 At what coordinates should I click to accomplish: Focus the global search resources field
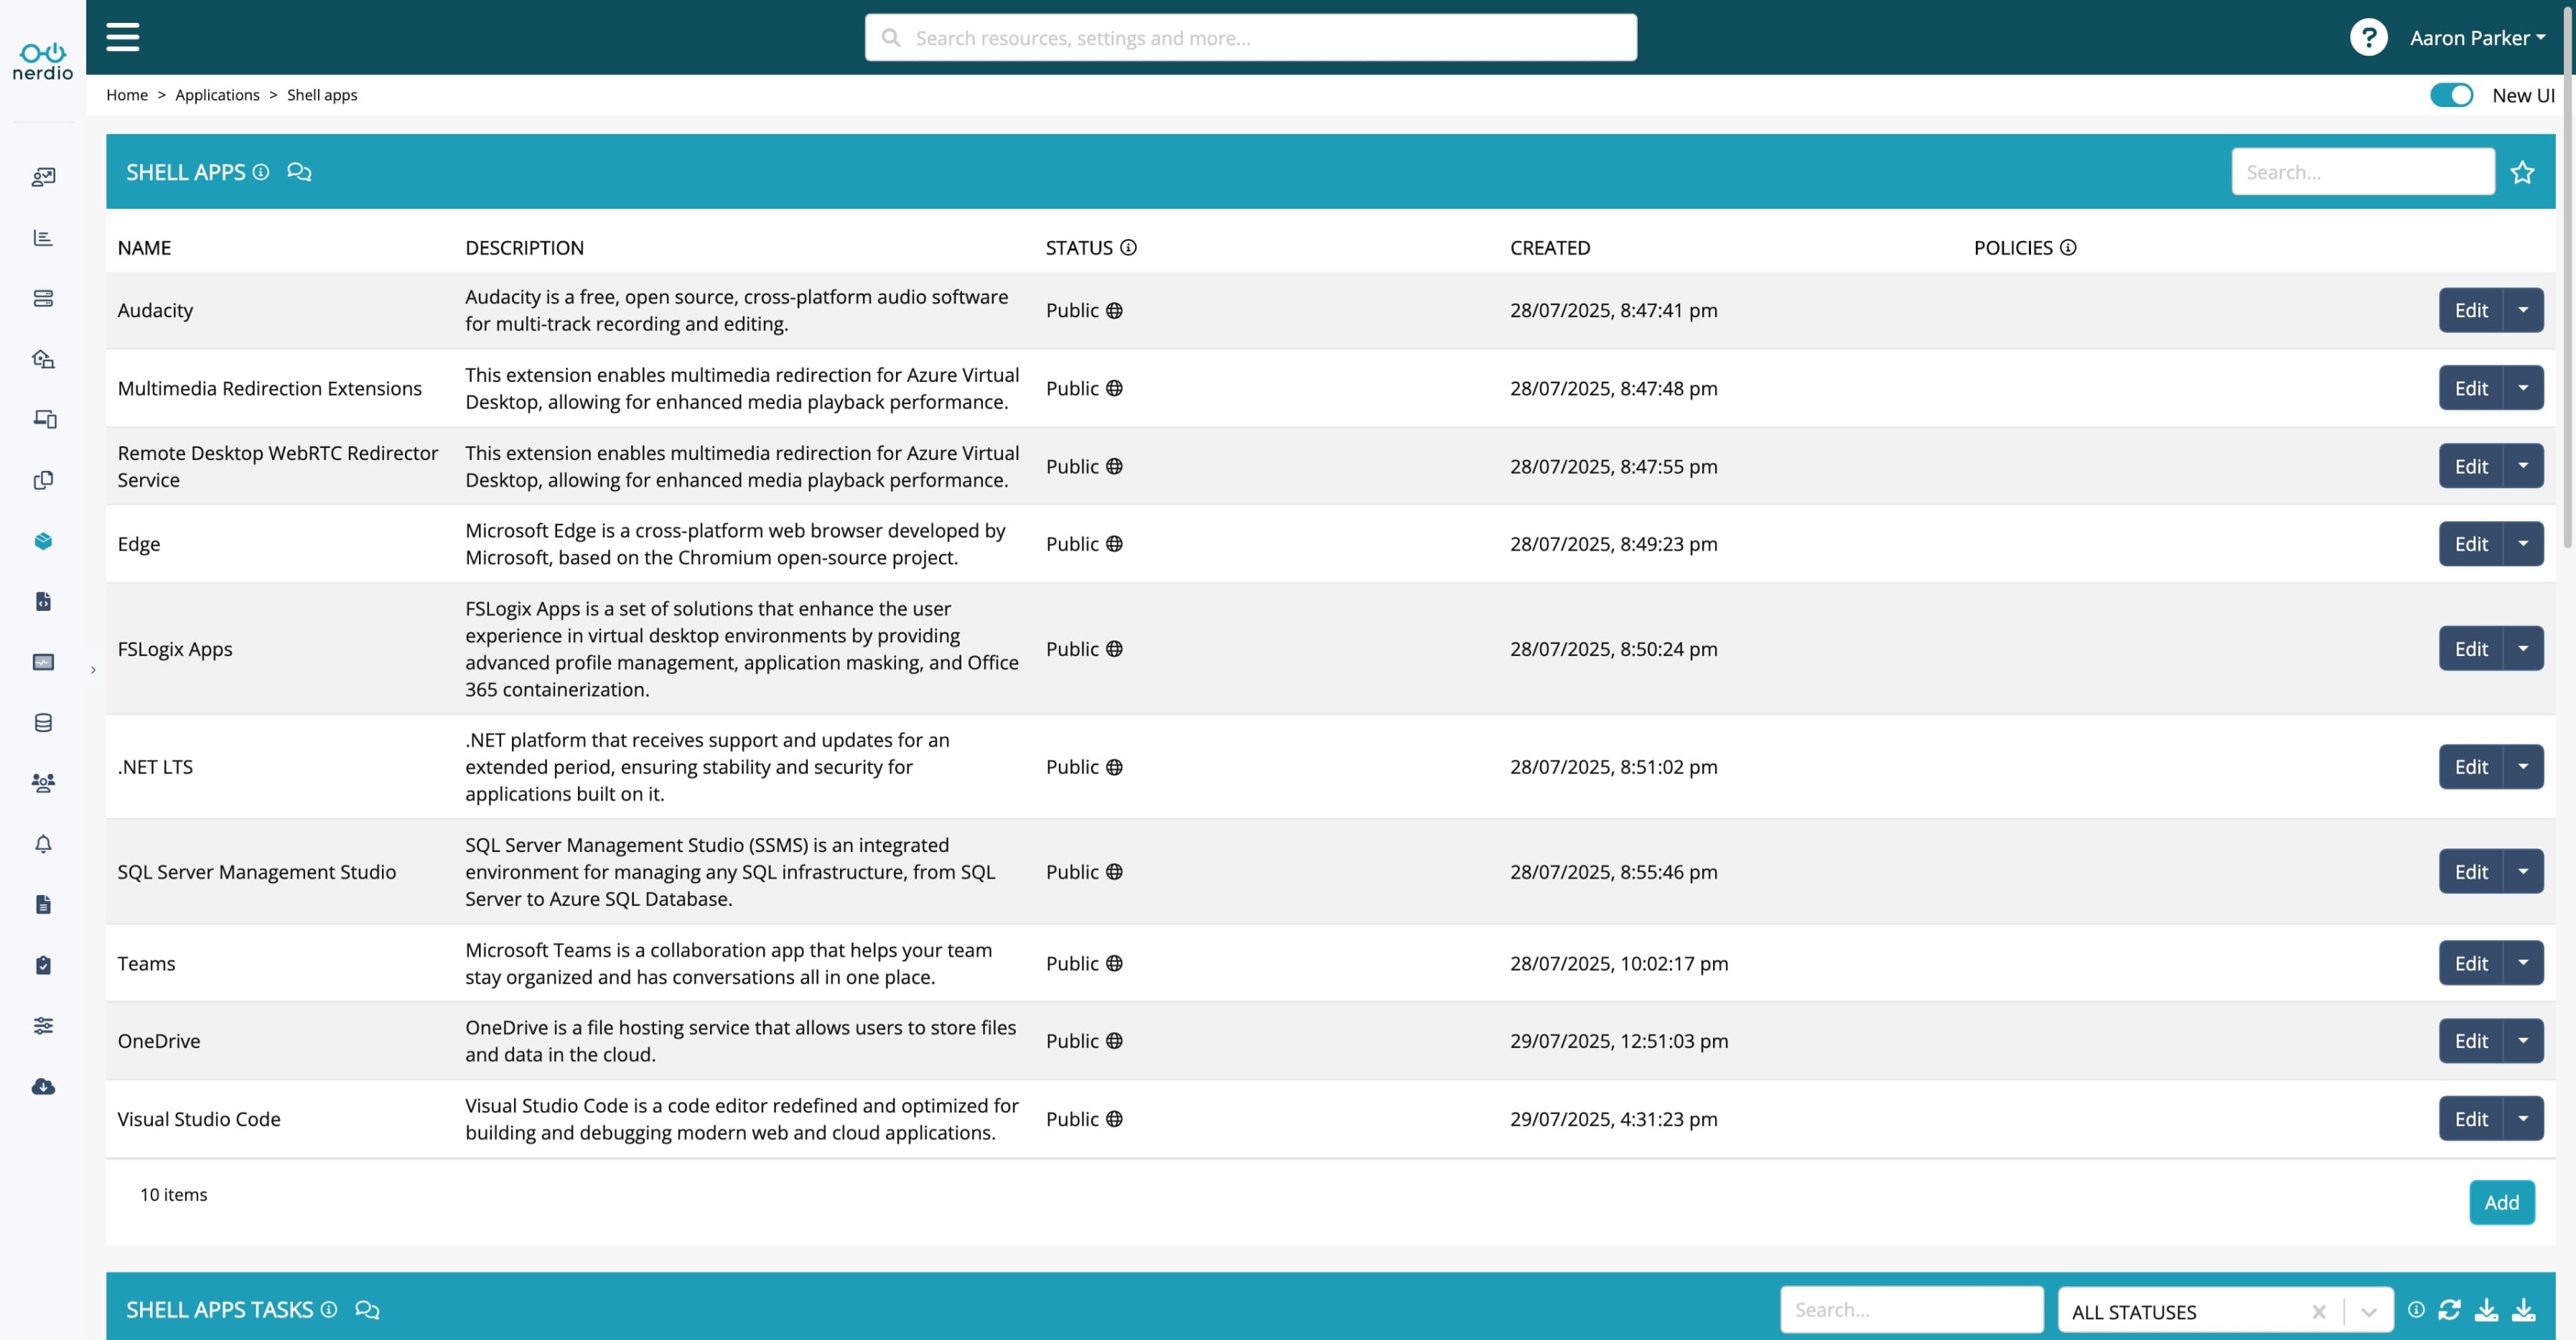[1250, 38]
